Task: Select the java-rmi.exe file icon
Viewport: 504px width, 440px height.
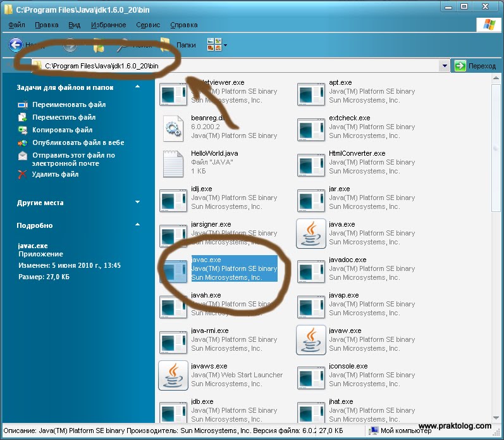Action: 173,342
